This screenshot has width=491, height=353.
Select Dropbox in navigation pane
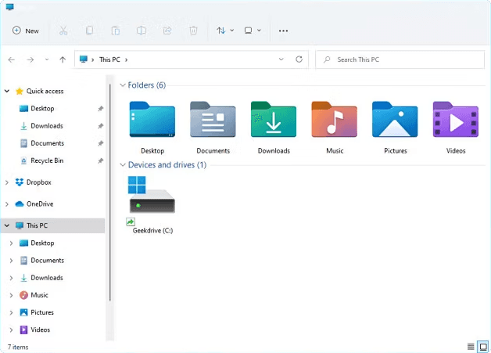point(39,182)
